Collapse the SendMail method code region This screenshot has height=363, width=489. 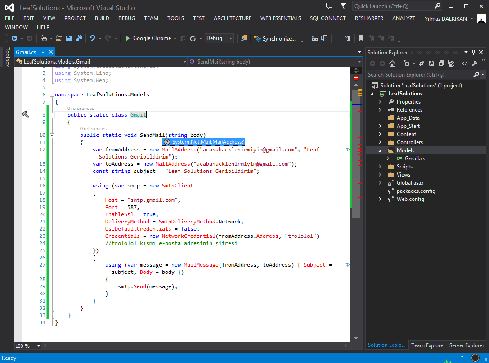coord(52,135)
